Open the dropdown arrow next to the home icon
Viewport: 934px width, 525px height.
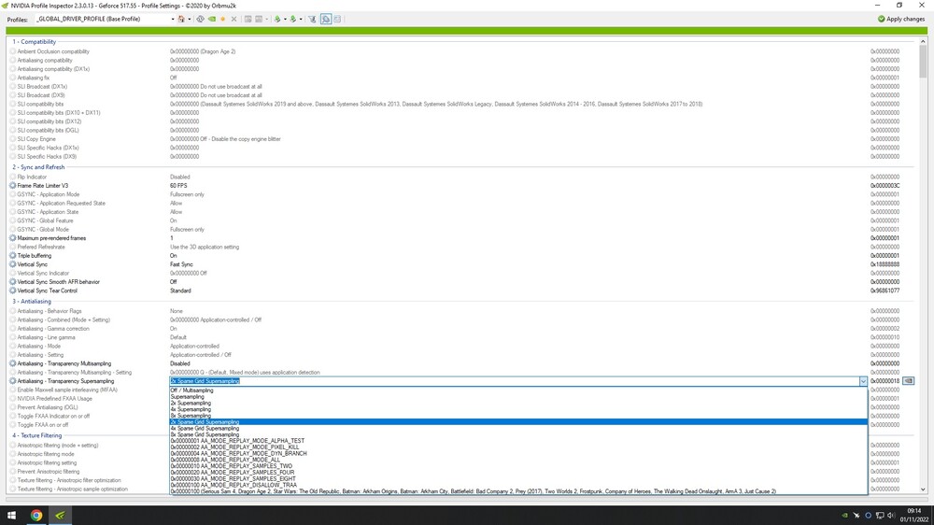click(x=190, y=19)
